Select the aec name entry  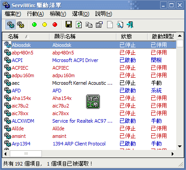[16, 83]
